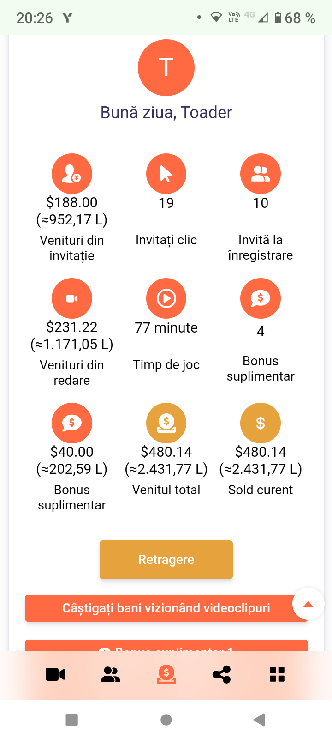Open the grid menu tab in bottom bar
Viewport: 332px width, 739px height.
(x=277, y=675)
